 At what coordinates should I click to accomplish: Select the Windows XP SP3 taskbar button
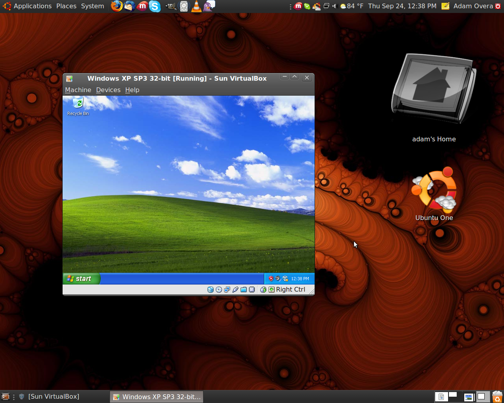pos(156,396)
